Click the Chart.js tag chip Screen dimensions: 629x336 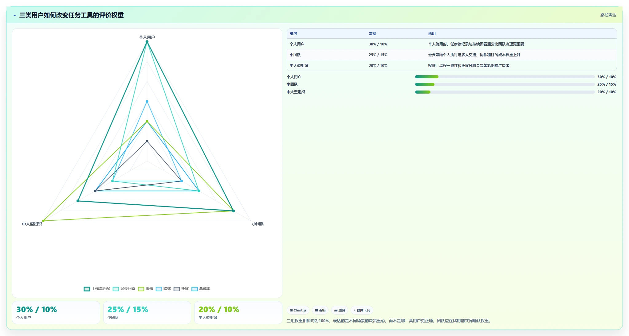click(298, 310)
